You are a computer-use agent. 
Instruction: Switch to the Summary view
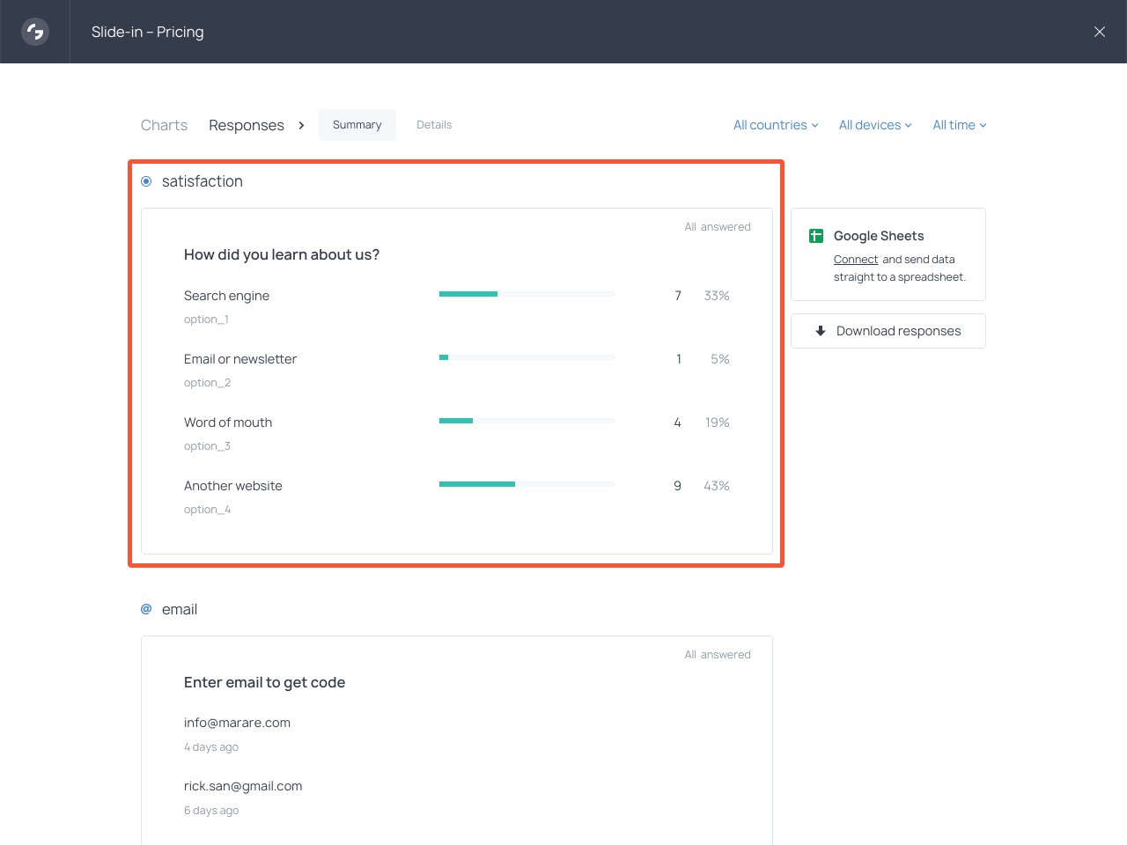tap(357, 125)
